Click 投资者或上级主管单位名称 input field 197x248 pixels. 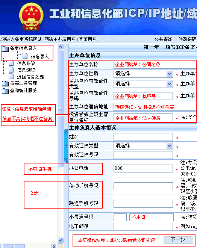click(x=143, y=118)
